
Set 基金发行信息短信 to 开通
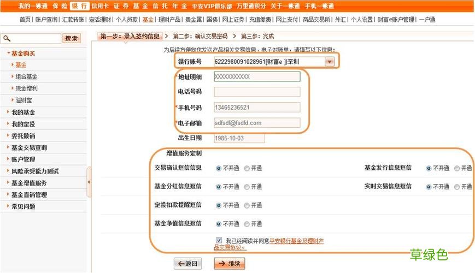456,168
